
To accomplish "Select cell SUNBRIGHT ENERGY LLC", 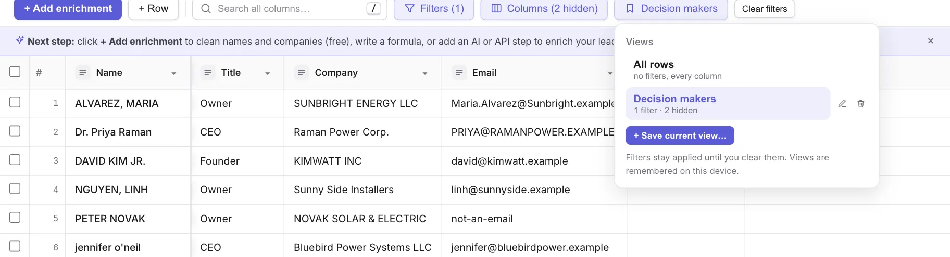I will click(x=363, y=103).
